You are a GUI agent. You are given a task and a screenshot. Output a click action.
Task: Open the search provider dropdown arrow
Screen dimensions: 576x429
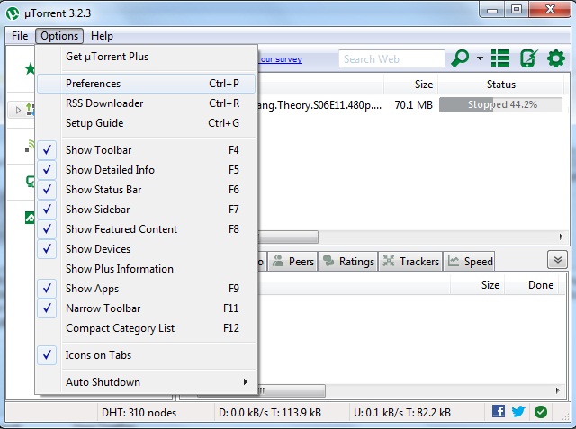pos(480,58)
